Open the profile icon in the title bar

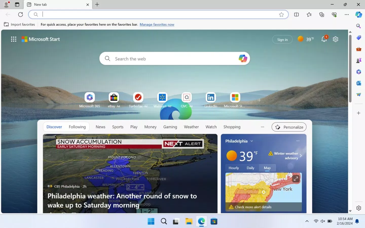click(x=6, y=4)
